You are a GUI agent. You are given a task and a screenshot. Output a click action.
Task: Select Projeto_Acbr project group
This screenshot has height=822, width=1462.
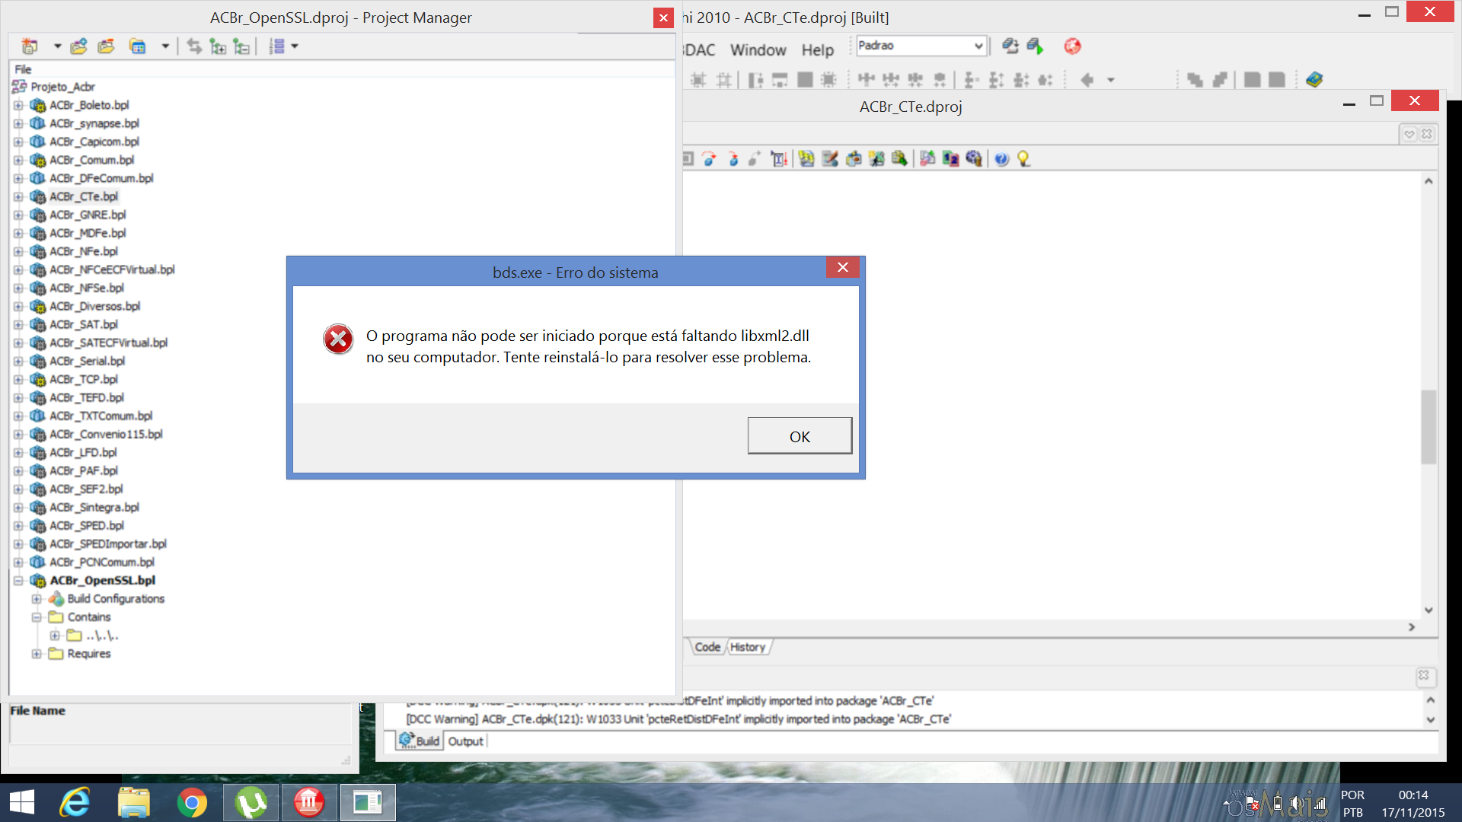coord(62,87)
